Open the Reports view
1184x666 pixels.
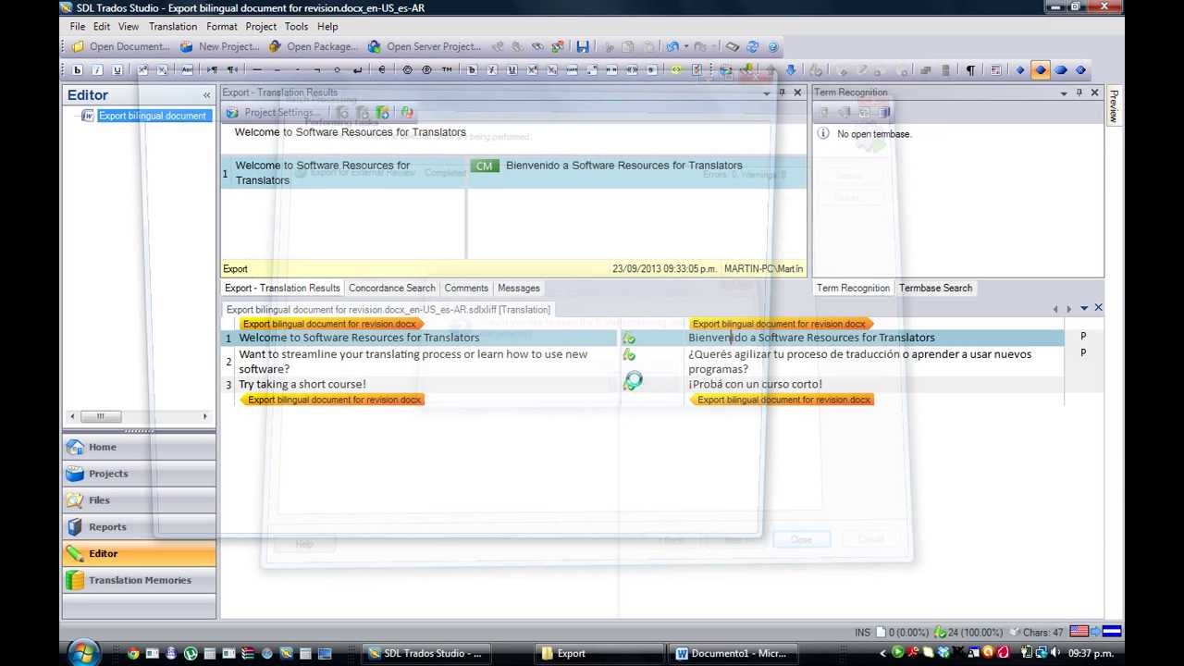(139, 527)
